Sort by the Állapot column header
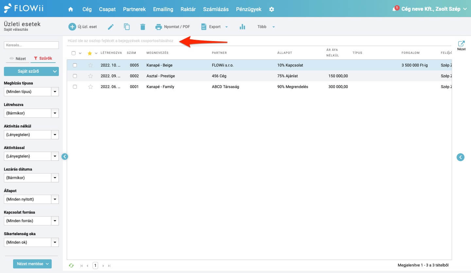The width and height of the screenshot is (471, 273). coord(285,53)
